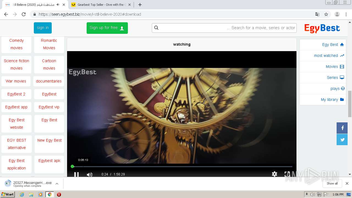
Task: Open video player settings gear
Action: [x=274, y=174]
